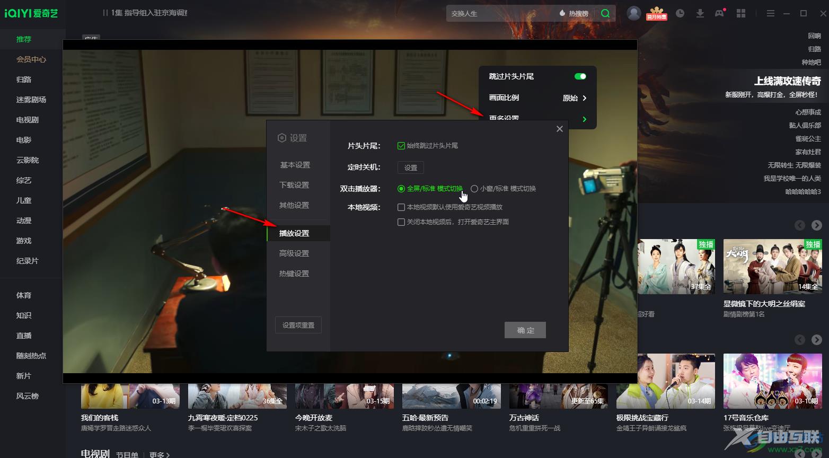The image size is (829, 458).
Task: Toggle 跳过片头片尾 switch off
Action: [580, 76]
